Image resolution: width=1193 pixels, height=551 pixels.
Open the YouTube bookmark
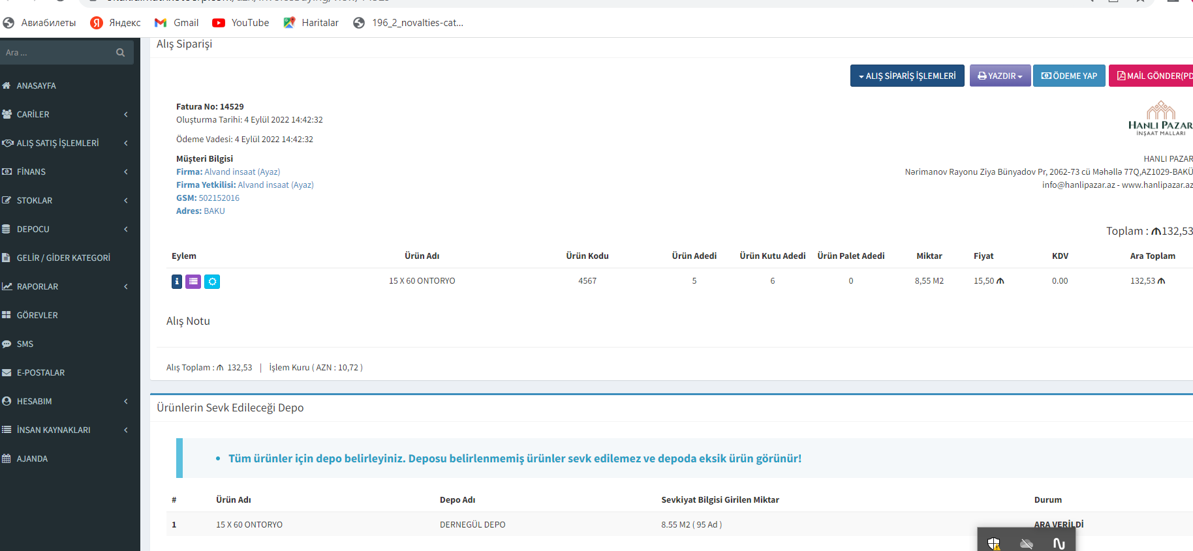coord(241,23)
